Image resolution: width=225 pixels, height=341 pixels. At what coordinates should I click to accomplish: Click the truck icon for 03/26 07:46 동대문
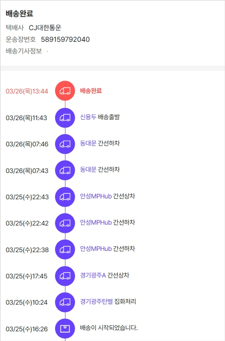(65, 144)
